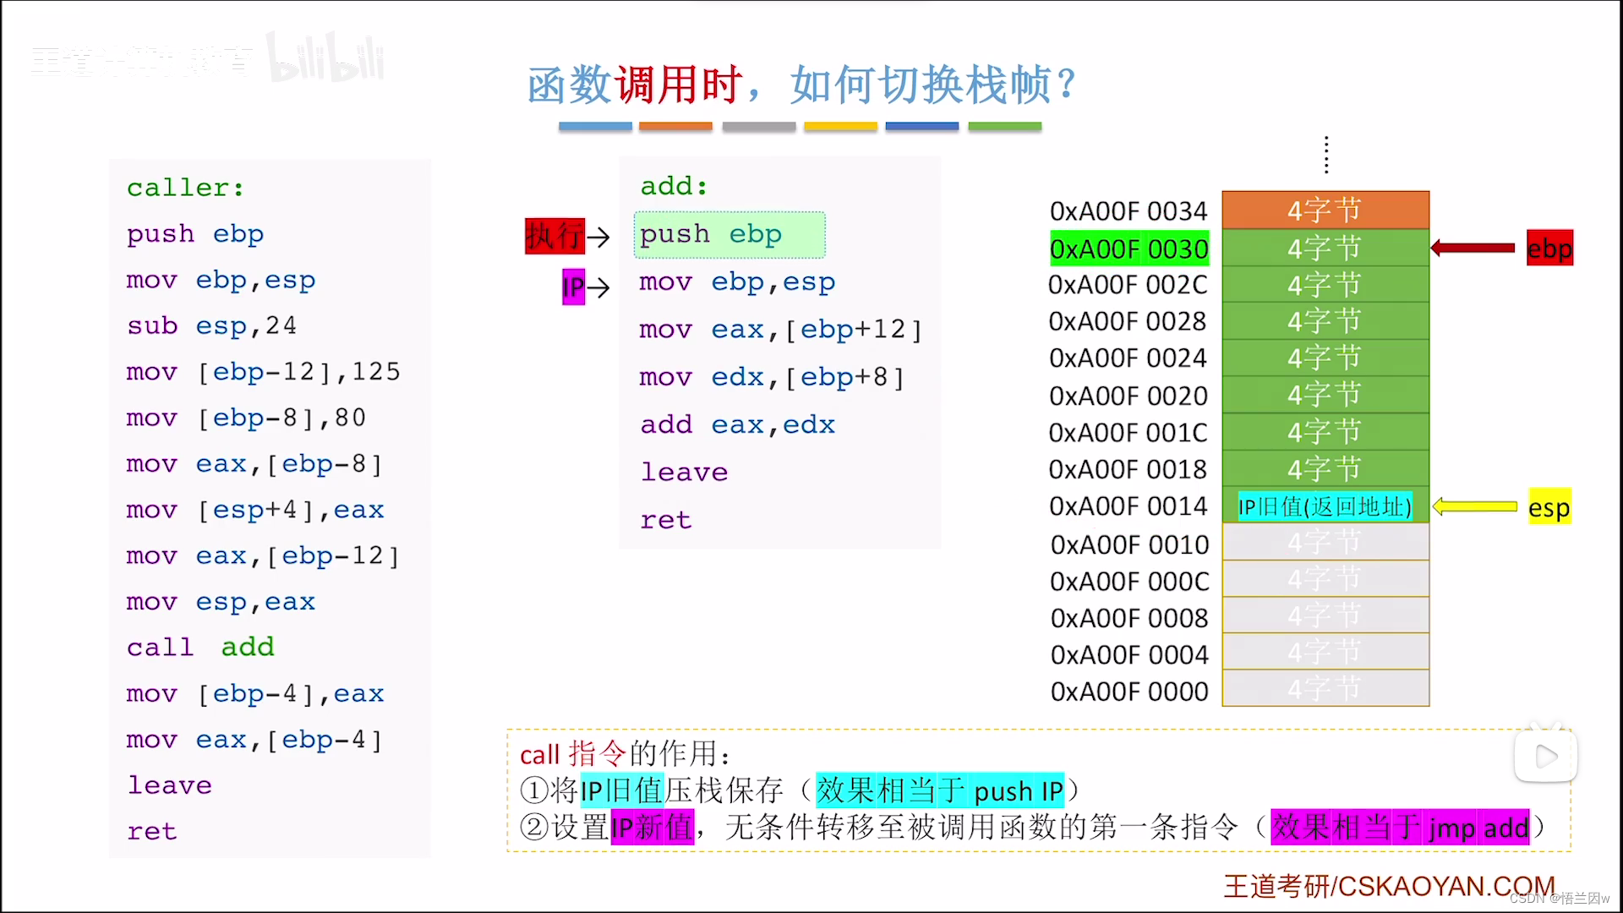Image resolution: width=1623 pixels, height=913 pixels.
Task: Click the yellow esp register label
Action: pyautogui.click(x=1549, y=507)
